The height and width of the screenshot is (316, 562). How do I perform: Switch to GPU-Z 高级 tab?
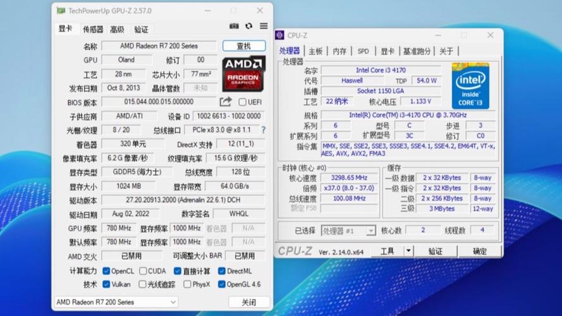117,29
